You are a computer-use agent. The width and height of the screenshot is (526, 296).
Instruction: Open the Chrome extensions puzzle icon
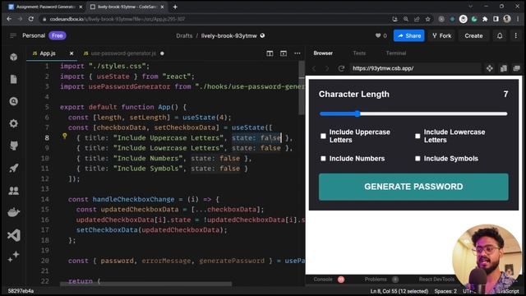[485, 19]
